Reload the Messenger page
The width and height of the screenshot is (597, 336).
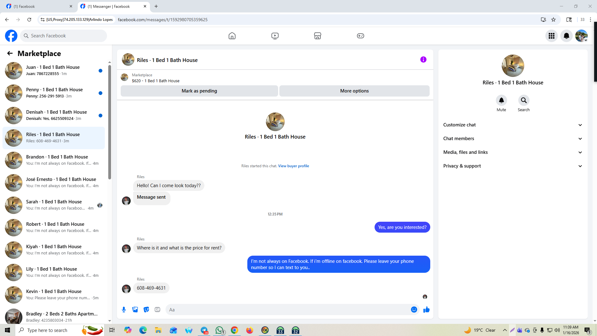(29, 20)
